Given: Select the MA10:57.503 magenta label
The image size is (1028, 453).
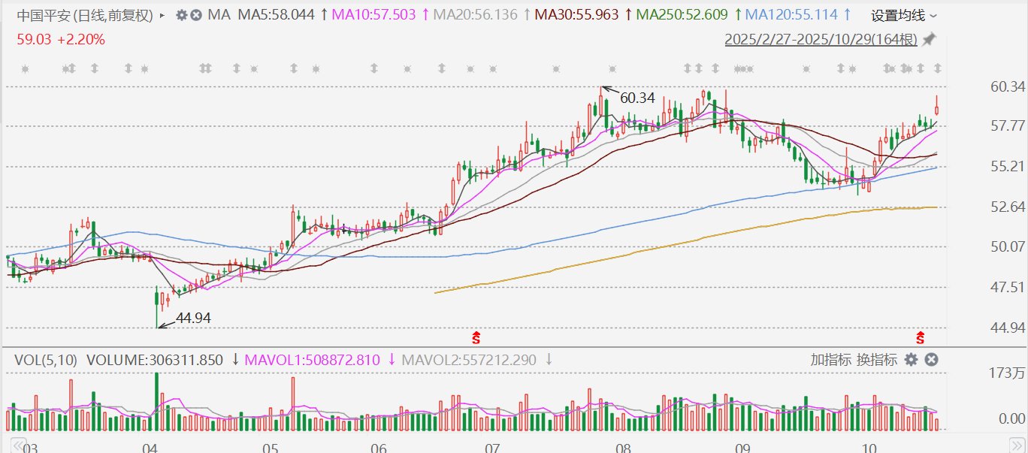Looking at the screenshot, I should click(376, 15).
